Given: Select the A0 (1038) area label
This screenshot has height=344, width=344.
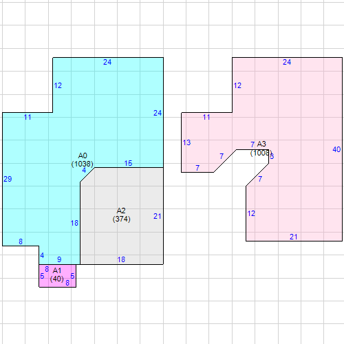Looking at the screenshot, I should [x=83, y=160].
